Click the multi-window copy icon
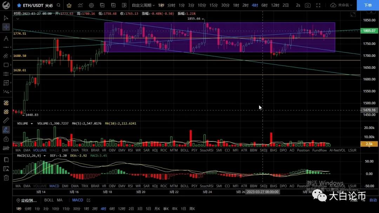Viewport: 379px width, 213px height. [x=113, y=5]
